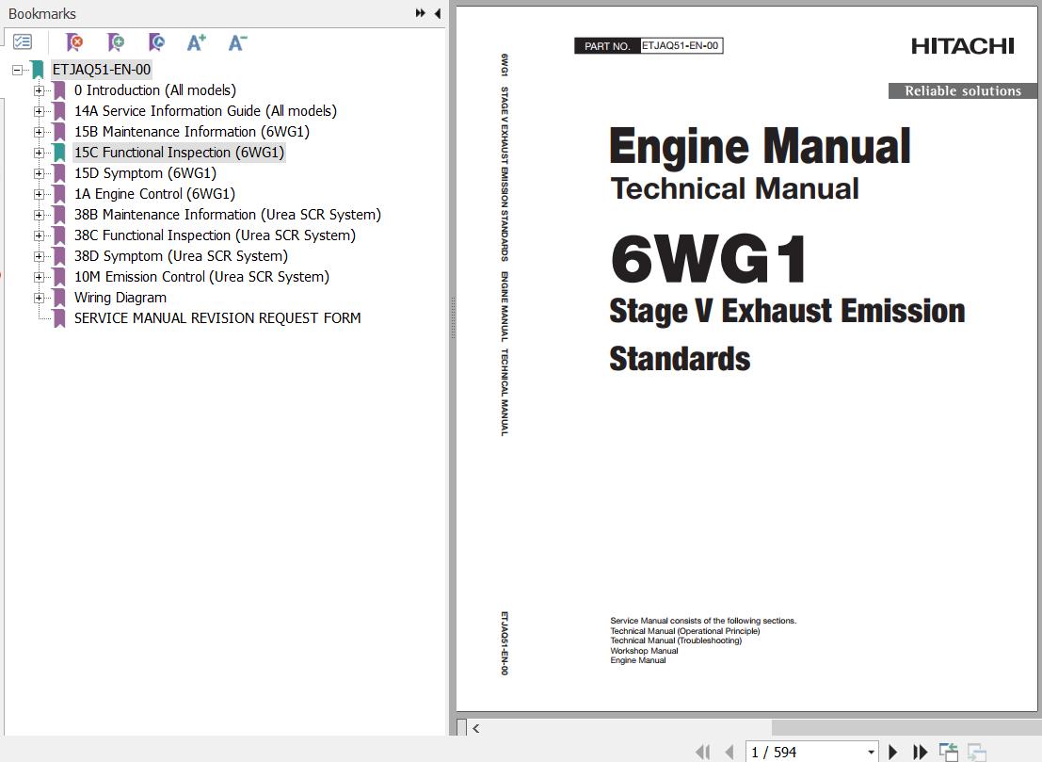Open 38D Symptom (Urea SCR System) bookmark

pyautogui.click(x=181, y=256)
